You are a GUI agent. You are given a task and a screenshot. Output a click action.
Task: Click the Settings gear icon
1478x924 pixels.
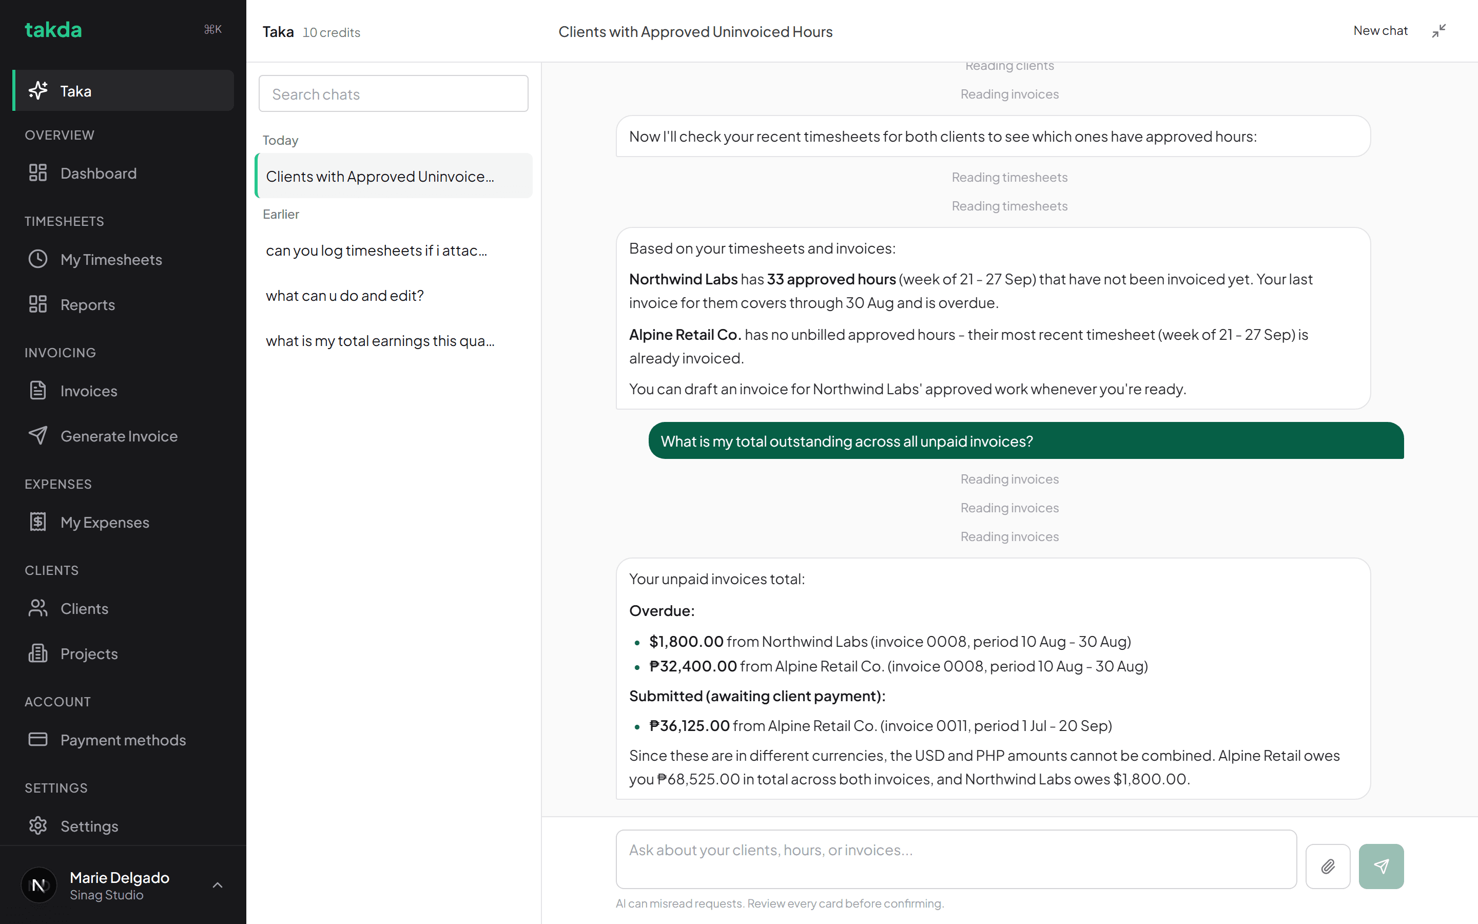(38, 825)
